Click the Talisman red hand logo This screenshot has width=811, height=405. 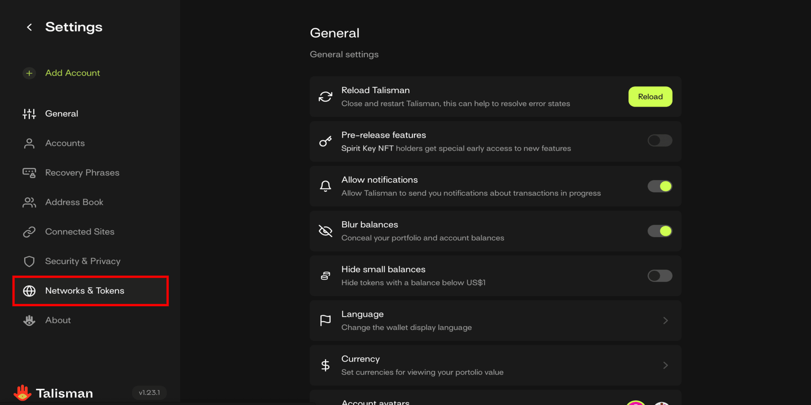click(22, 393)
